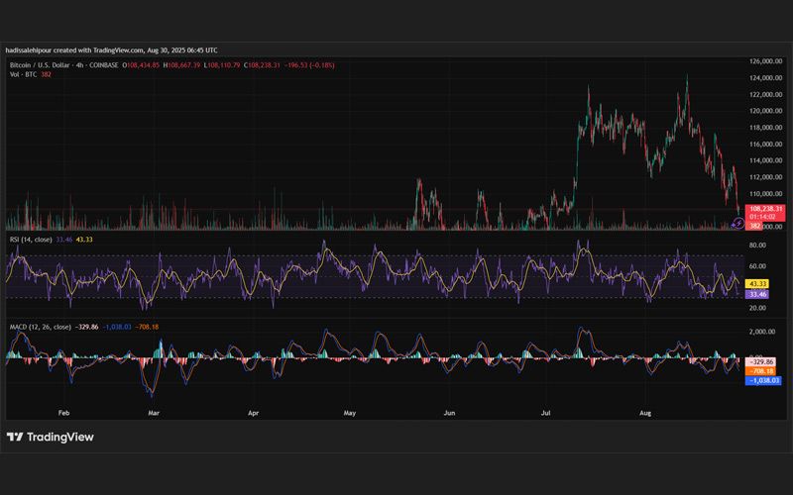Click the 120,000.00 price axis label
The width and height of the screenshot is (793, 495).
(x=765, y=111)
